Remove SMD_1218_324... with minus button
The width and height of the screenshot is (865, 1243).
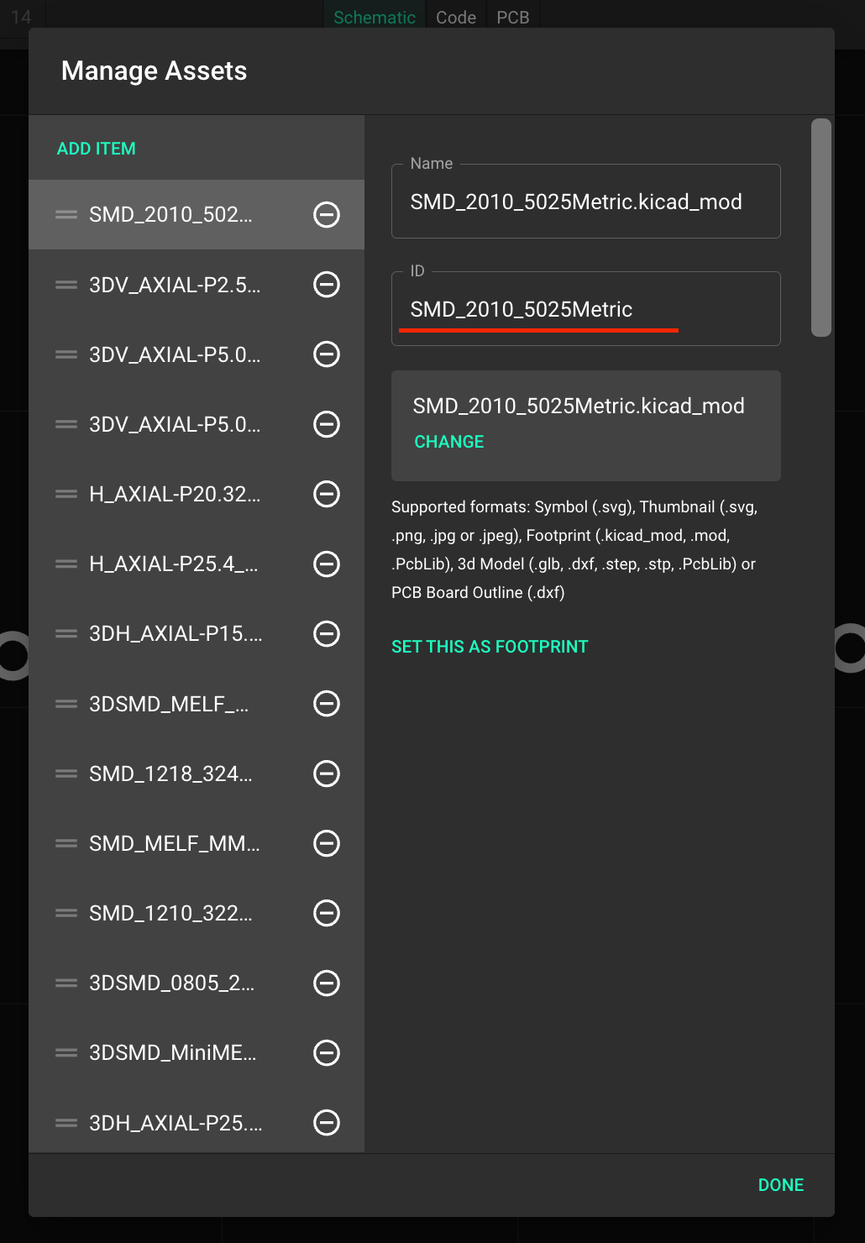(327, 773)
